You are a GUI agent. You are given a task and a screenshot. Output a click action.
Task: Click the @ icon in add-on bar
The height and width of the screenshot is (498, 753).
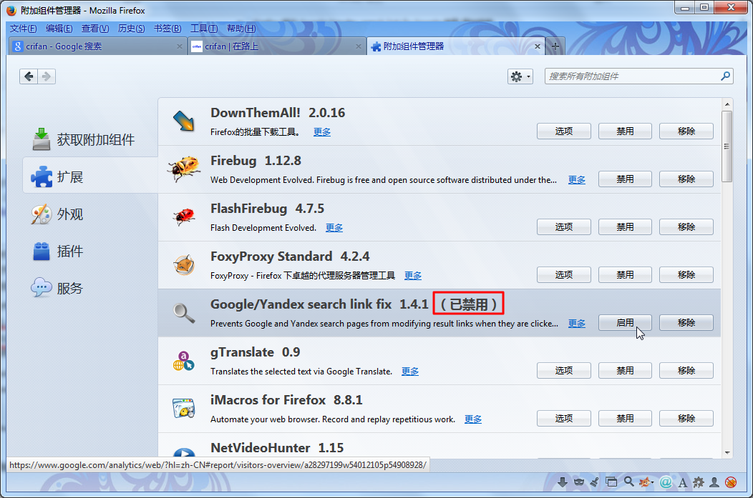coord(666,482)
